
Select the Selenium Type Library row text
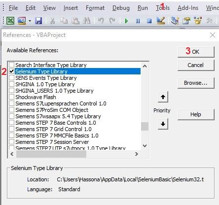pos(41,71)
